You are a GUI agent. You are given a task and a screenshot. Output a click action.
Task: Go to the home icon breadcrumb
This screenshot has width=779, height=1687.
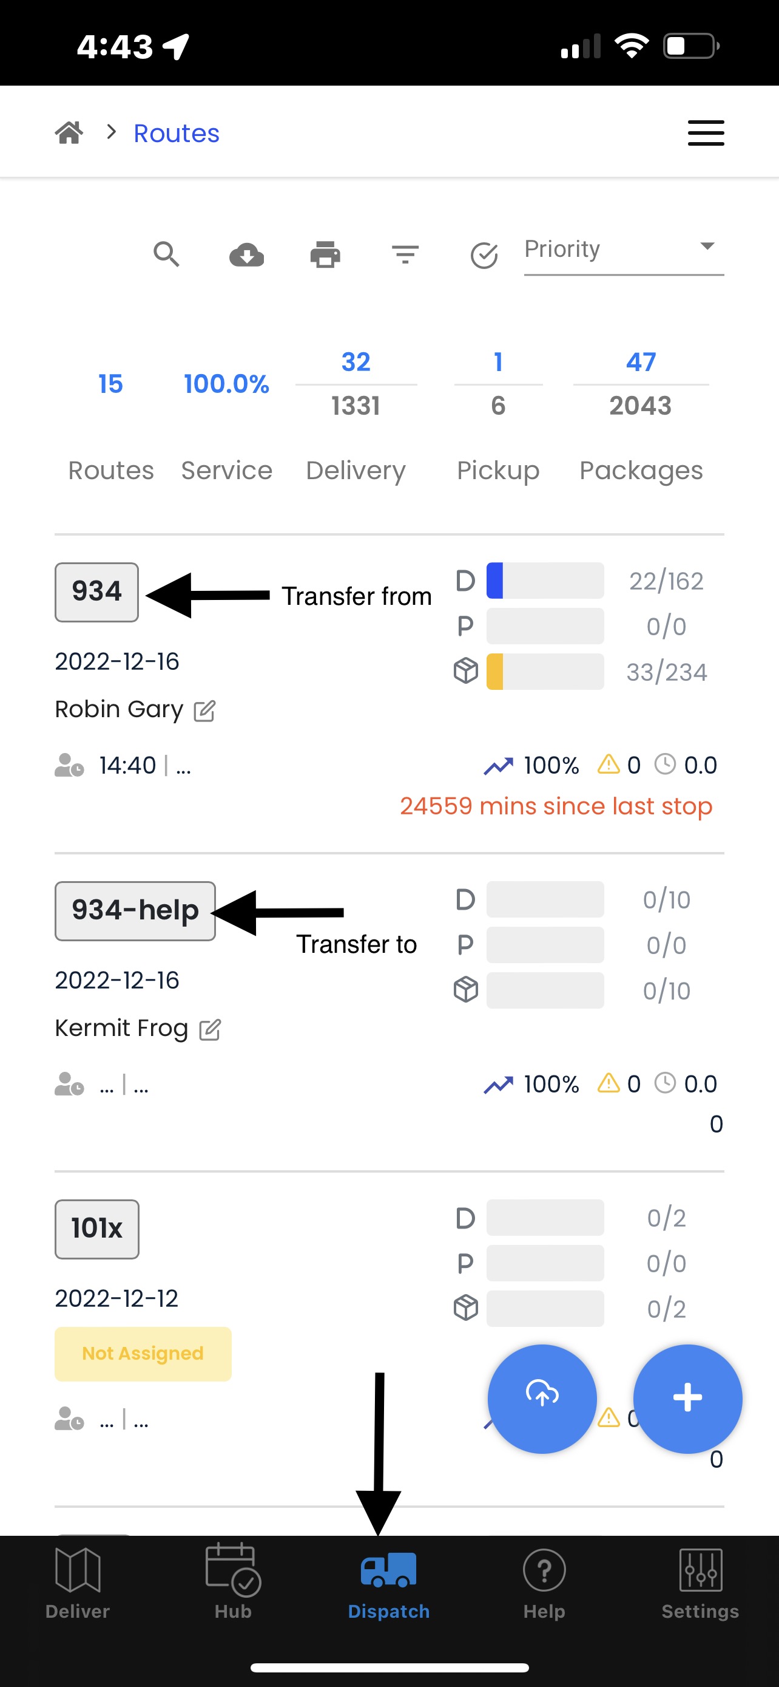(x=69, y=133)
